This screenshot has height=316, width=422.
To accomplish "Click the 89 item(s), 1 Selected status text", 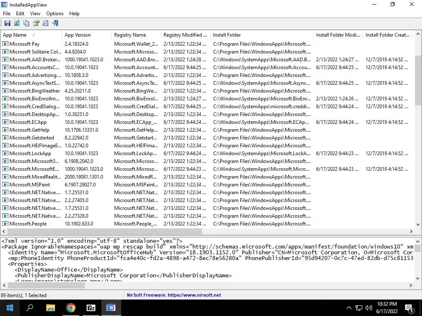I will point(23,295).
